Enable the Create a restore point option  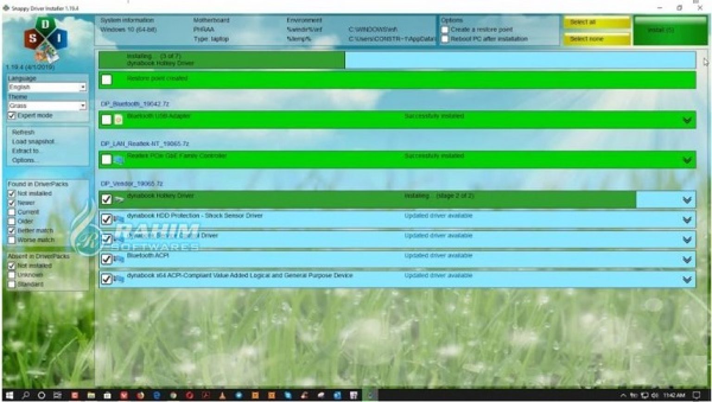pyautogui.click(x=446, y=29)
